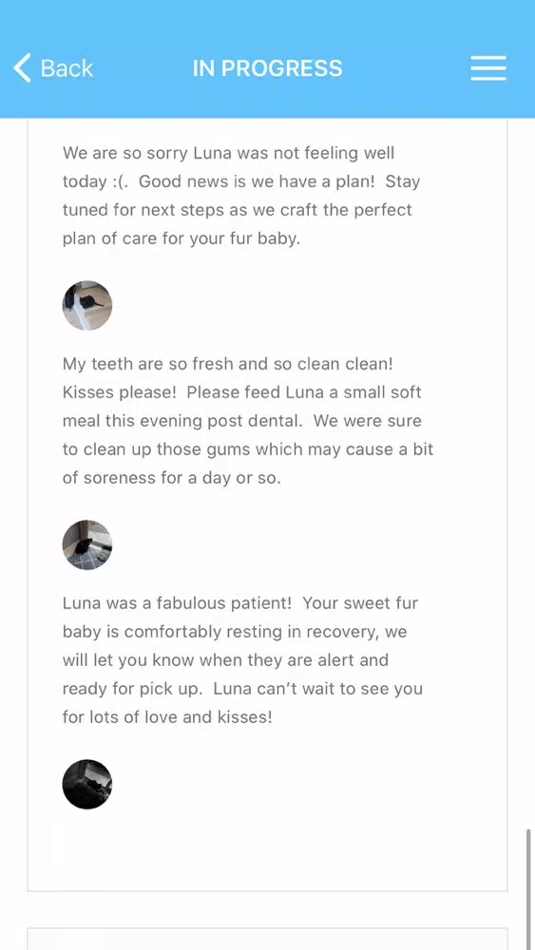Click the 'ready for pick up' line
535x950 pixels.
[x=242, y=689]
